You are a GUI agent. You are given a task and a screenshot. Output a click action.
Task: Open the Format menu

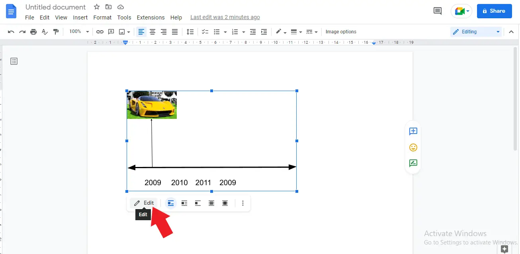coord(102,17)
